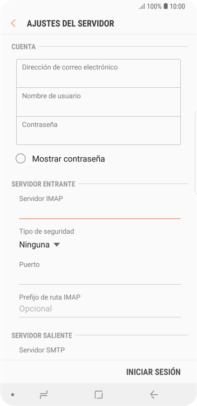Click the Servidor IMAP text field

(100, 212)
